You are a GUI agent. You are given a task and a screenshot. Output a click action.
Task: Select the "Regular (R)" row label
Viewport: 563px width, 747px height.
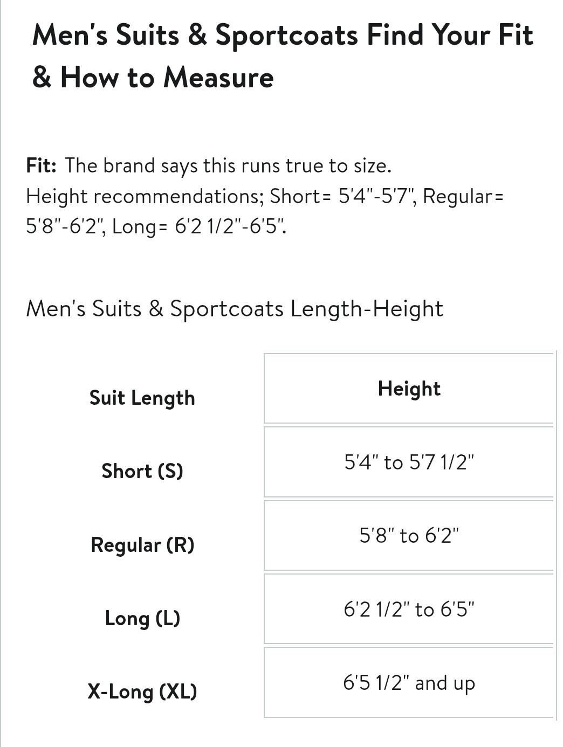coord(142,544)
